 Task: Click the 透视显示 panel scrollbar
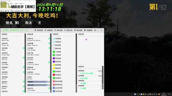click(x=25, y=63)
